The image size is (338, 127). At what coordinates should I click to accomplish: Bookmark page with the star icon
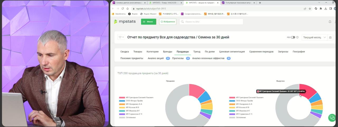310,8
